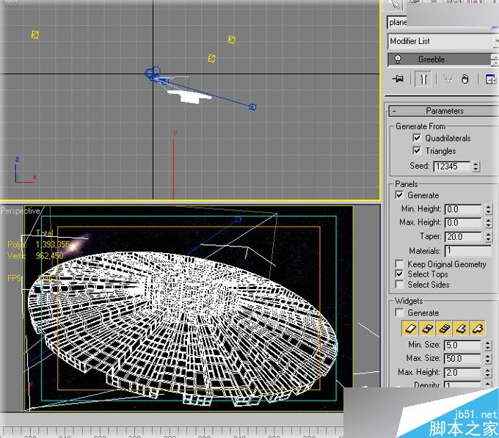Remove modifier from stack icon

coord(465,79)
